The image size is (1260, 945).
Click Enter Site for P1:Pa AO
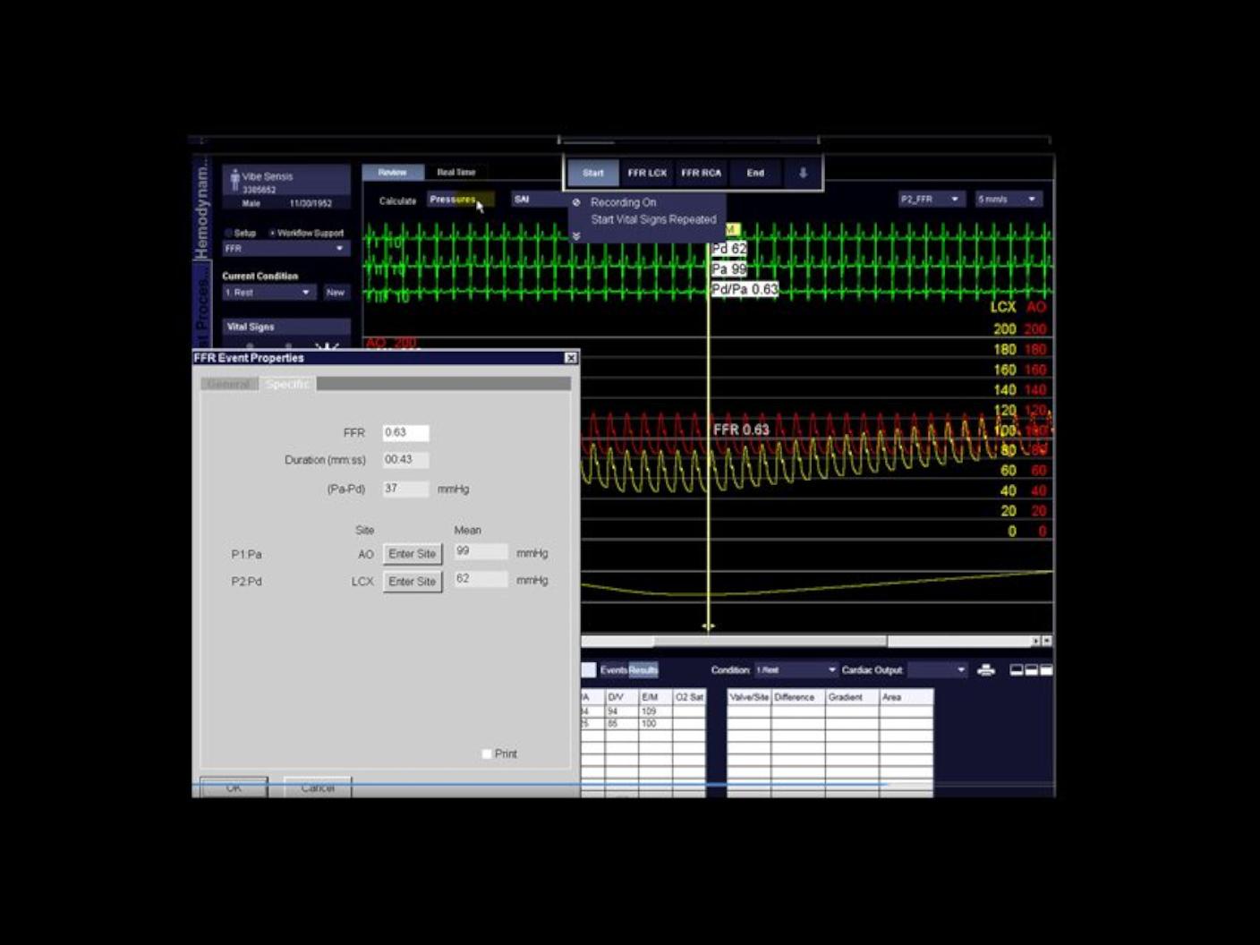pos(413,554)
